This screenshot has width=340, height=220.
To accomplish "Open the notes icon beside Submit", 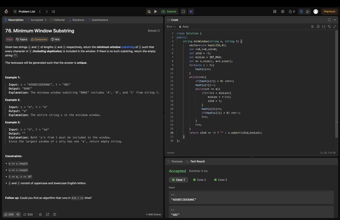I will click(183, 12).
